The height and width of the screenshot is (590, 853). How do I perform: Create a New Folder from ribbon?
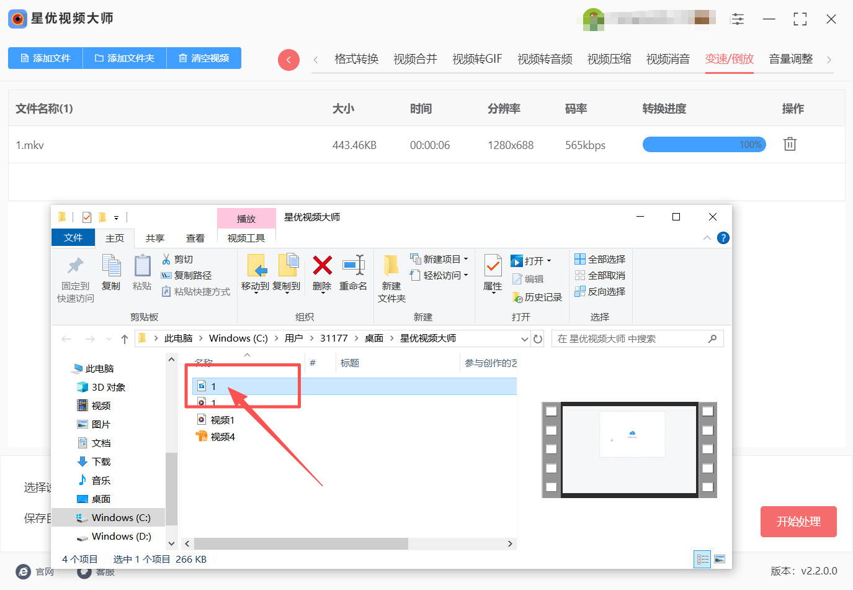(x=391, y=278)
